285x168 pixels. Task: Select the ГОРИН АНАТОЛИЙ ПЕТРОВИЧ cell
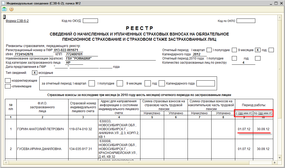[x=42, y=129]
